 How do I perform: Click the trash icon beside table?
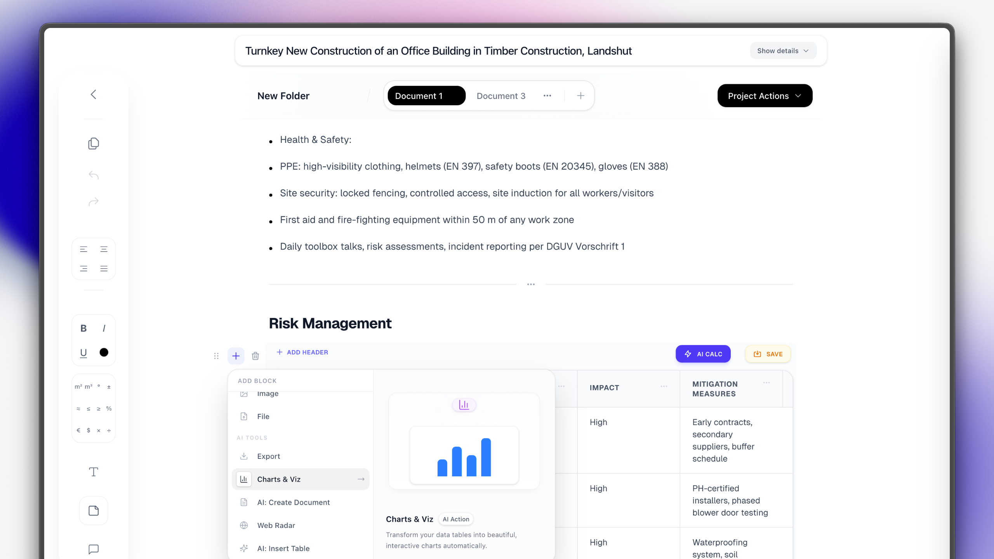pyautogui.click(x=255, y=356)
